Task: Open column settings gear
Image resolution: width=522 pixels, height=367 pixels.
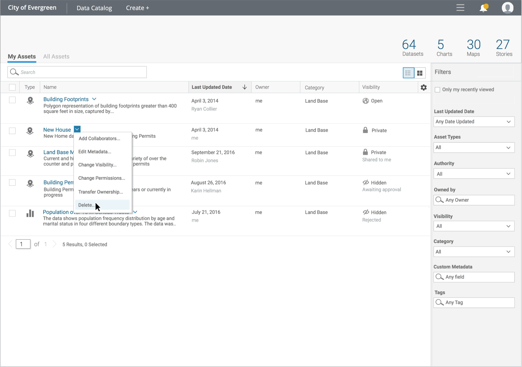Action: 424,87
